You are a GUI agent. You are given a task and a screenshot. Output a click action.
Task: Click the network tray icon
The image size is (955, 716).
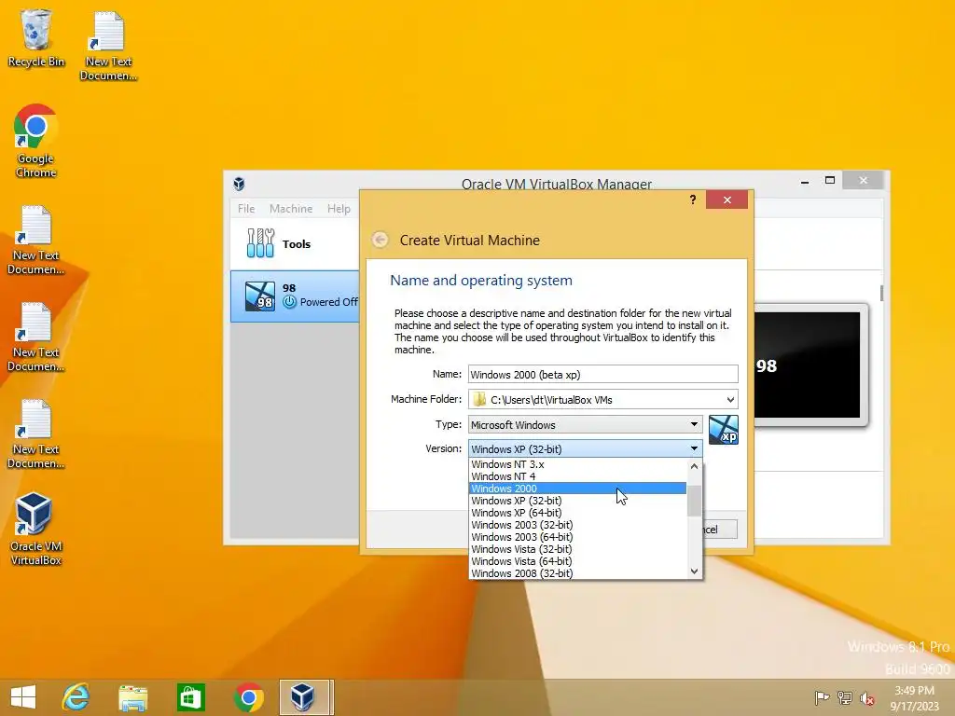pos(844,697)
